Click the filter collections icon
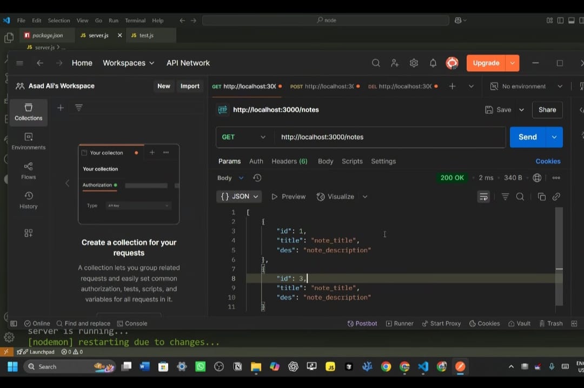The height and width of the screenshot is (388, 584). click(x=78, y=108)
